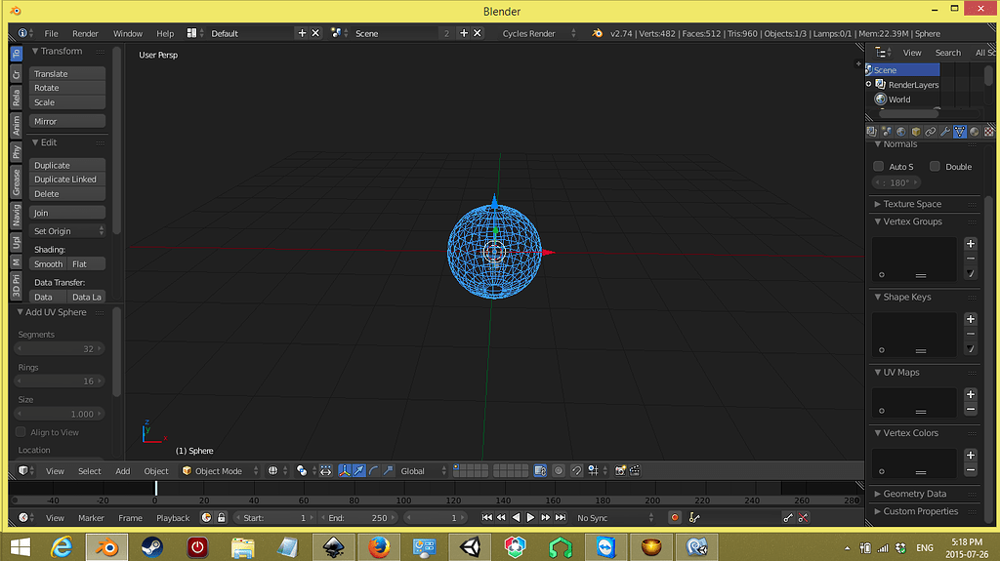Open the Object Data triangle mesh tab

pos(960,132)
